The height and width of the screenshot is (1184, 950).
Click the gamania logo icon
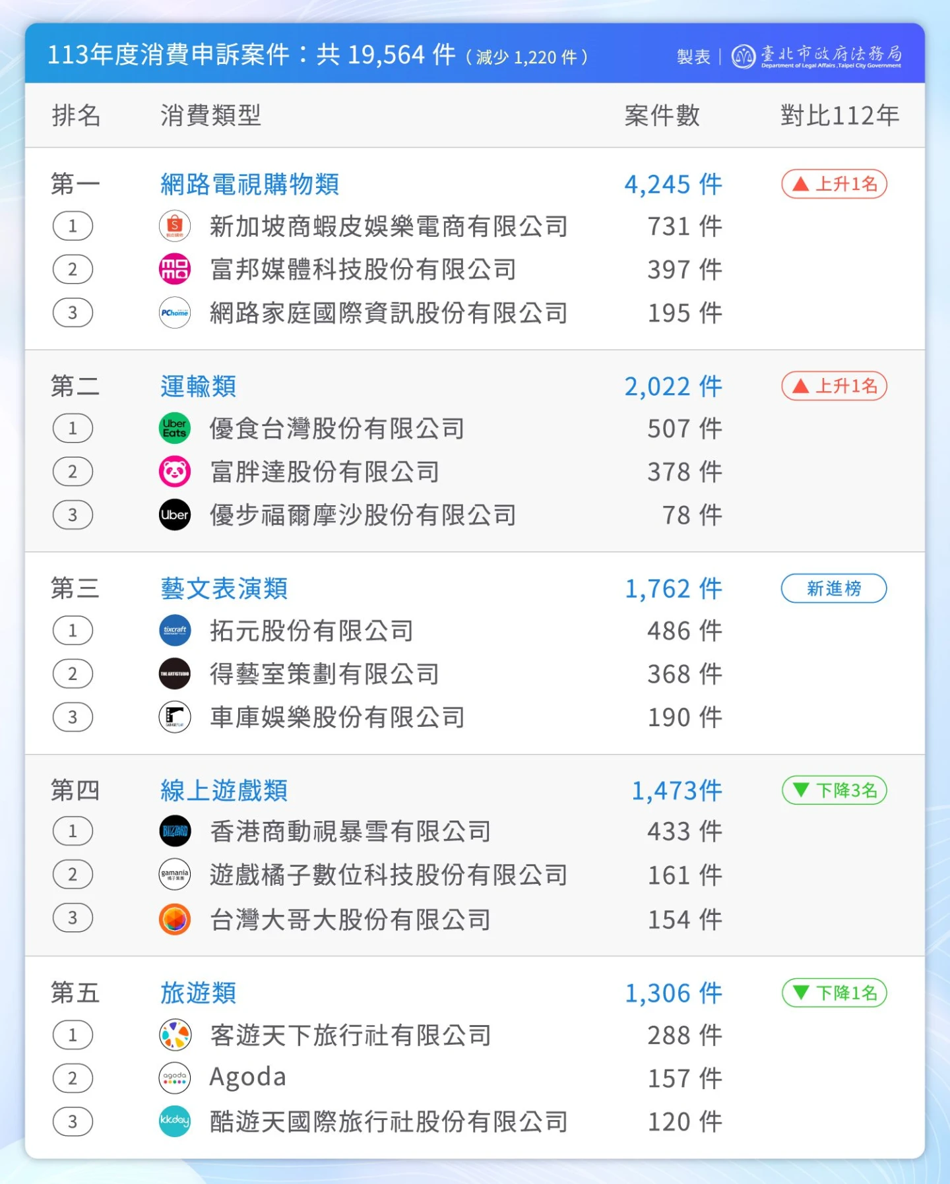tap(175, 875)
